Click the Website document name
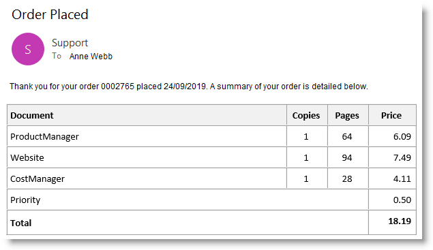The image size is (433, 250). pos(27,157)
